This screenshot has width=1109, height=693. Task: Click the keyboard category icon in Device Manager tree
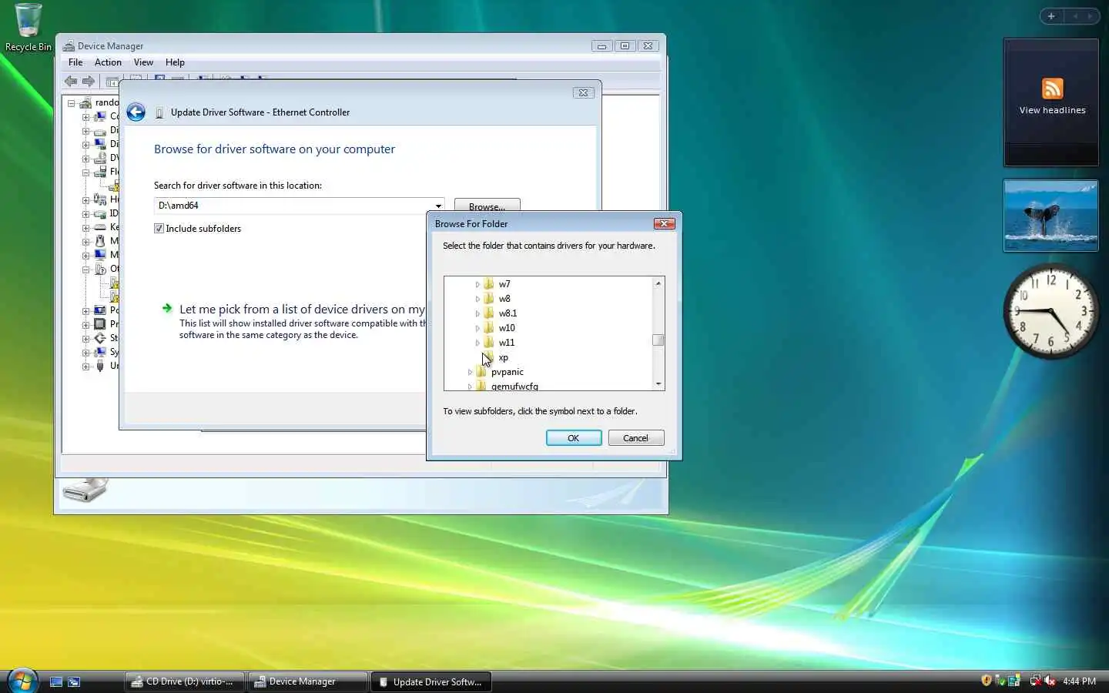click(100, 227)
